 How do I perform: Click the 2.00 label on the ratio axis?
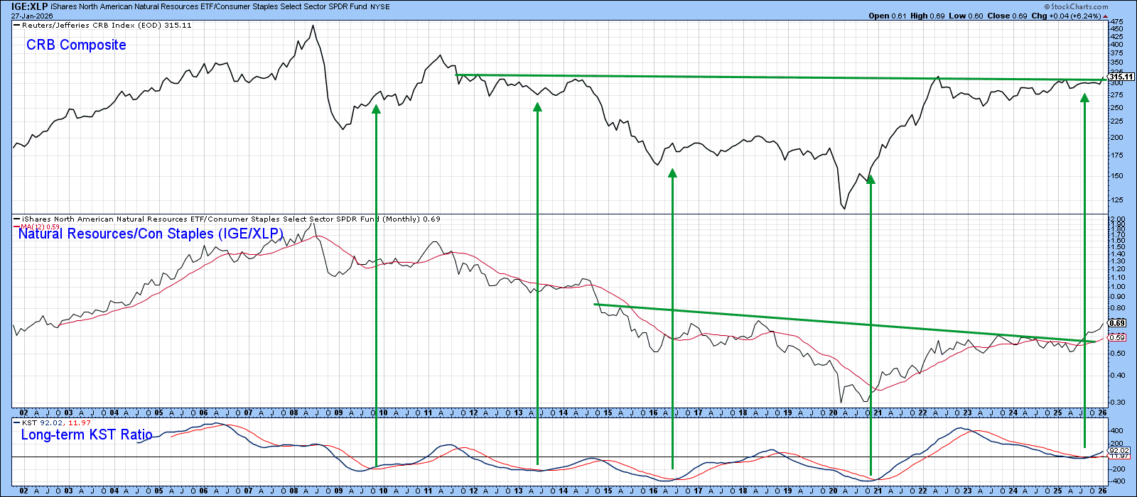pos(1118,219)
